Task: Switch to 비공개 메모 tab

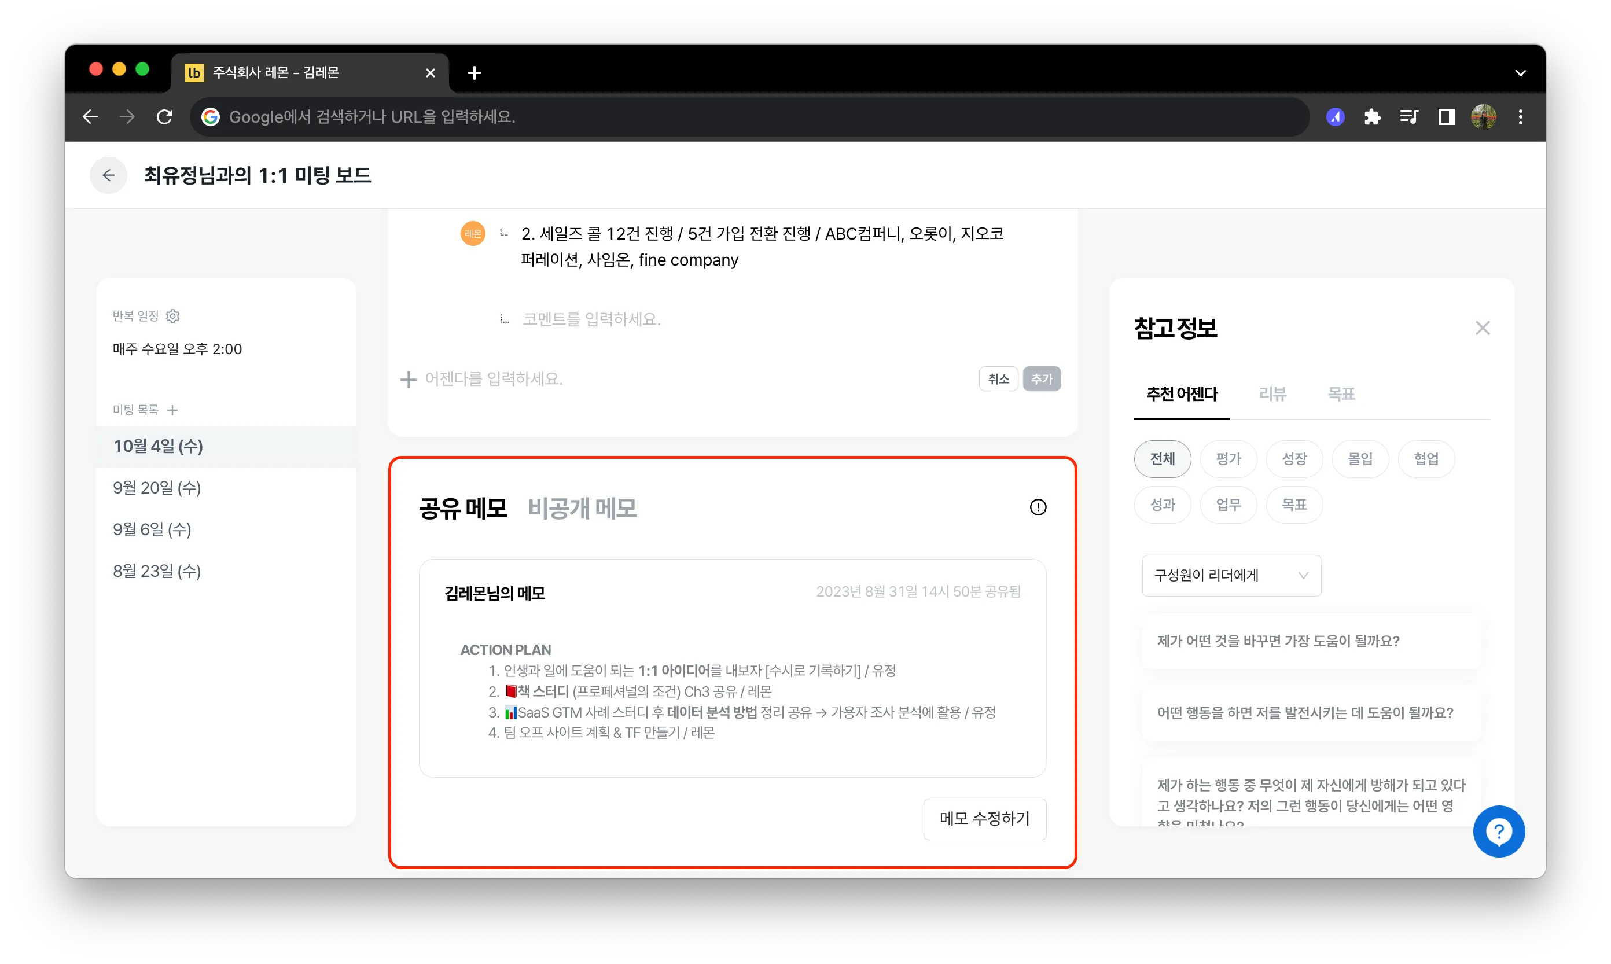Action: point(582,508)
